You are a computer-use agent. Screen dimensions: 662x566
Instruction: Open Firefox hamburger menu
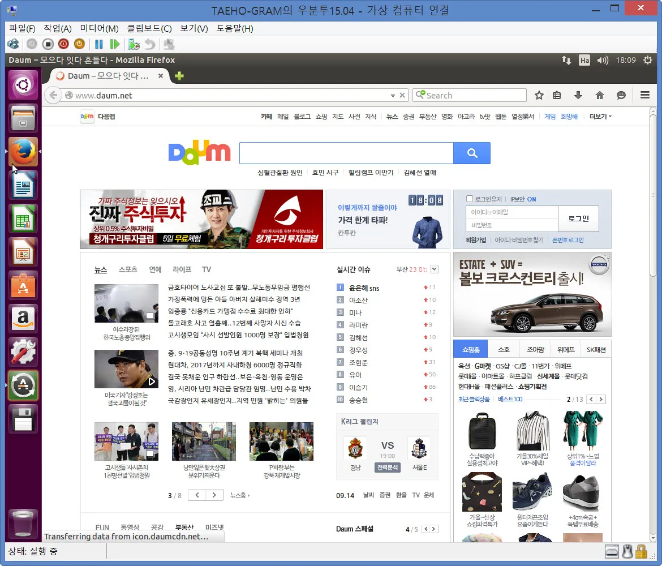tap(644, 95)
